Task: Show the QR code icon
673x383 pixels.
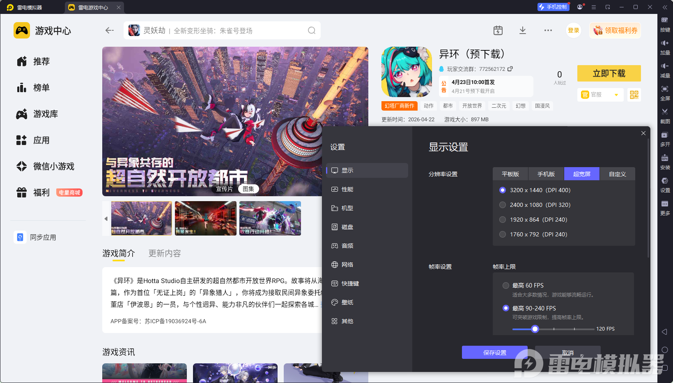Action: [634, 95]
